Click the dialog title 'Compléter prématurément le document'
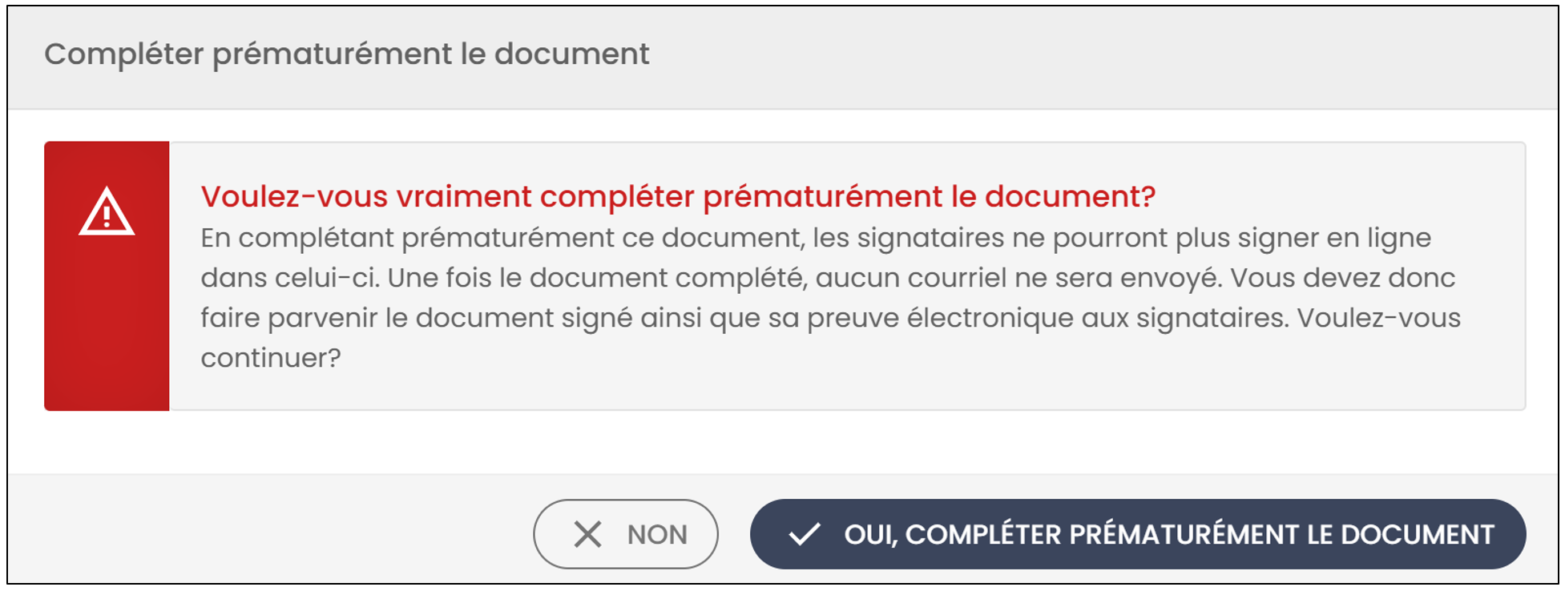 [346, 54]
